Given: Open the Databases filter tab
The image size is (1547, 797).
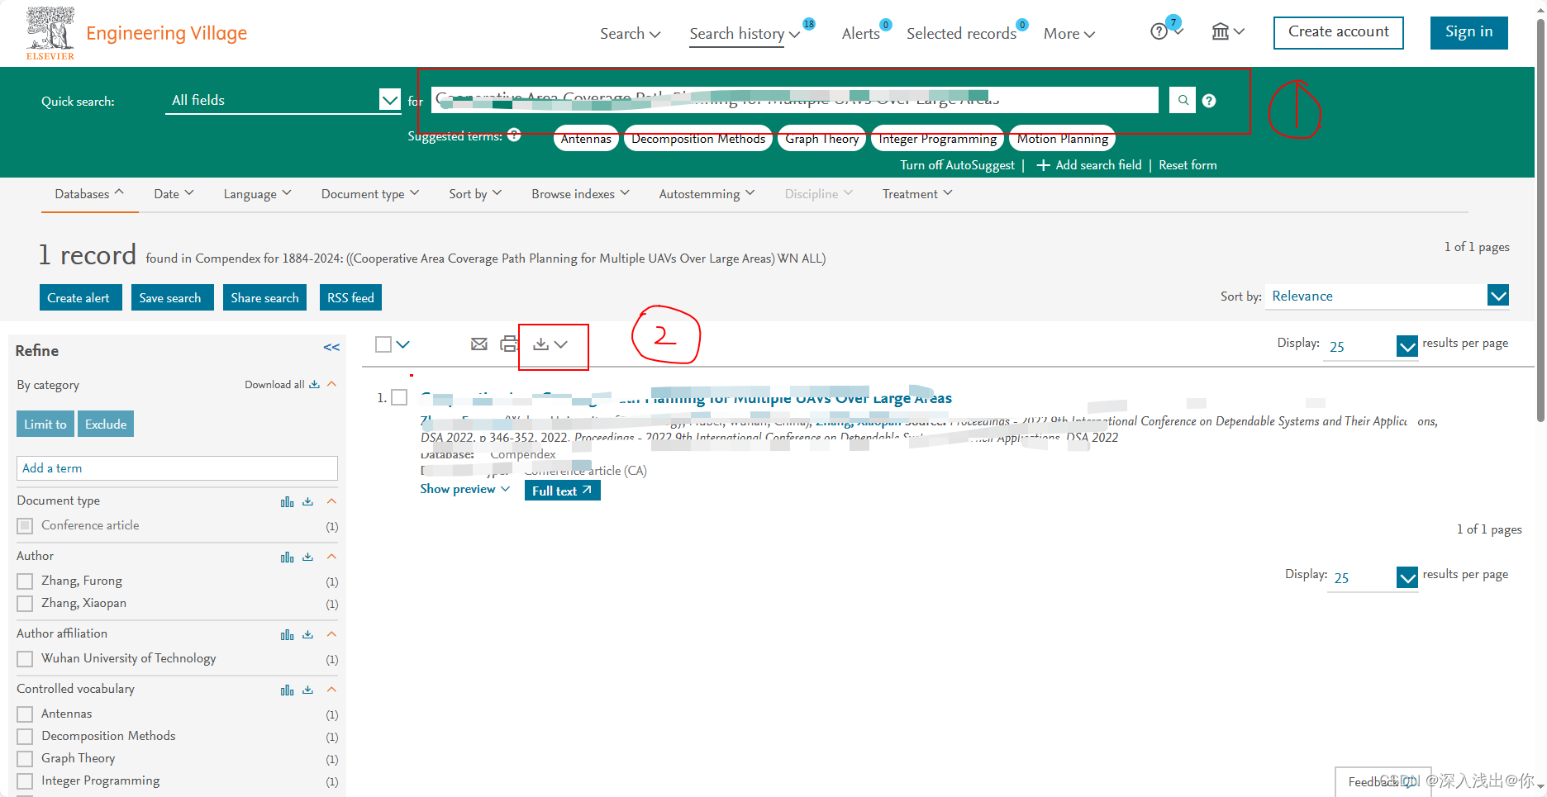Looking at the screenshot, I should 89,193.
